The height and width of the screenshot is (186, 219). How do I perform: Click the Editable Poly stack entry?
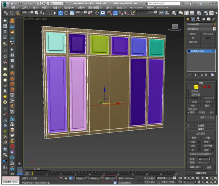pyautogui.click(x=201, y=51)
